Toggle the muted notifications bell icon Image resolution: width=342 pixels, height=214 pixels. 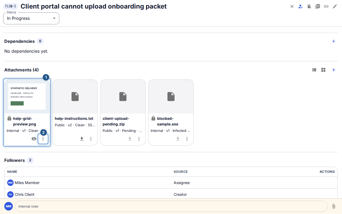309,6
